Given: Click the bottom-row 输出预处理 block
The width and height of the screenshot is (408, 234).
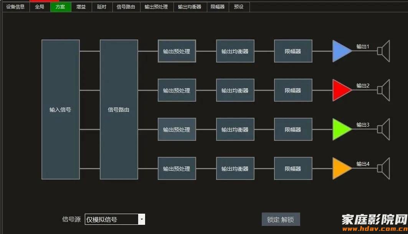Looking at the screenshot, I should point(177,168).
